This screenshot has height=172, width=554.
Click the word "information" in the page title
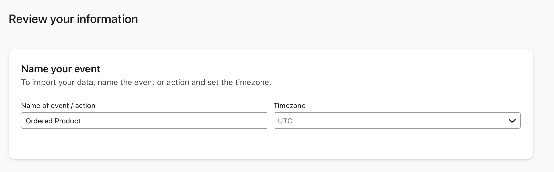[x=107, y=19]
